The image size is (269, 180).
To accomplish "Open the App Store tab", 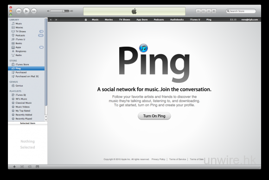I will tap(142, 20).
